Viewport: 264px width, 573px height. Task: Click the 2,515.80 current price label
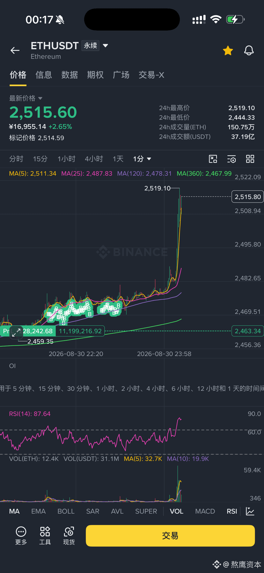pos(248,197)
